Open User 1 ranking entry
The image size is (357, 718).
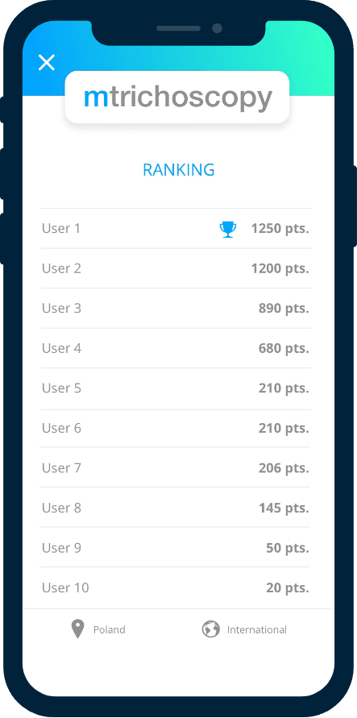tap(176, 229)
